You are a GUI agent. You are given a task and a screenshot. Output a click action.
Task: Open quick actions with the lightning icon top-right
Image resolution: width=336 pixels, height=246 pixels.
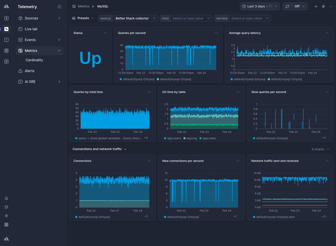(x=323, y=6)
